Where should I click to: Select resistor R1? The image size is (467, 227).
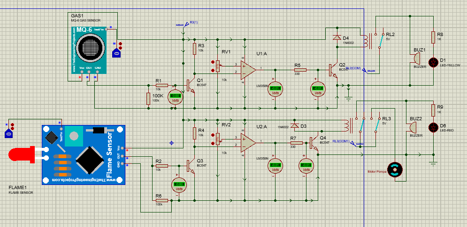(x=162, y=85)
